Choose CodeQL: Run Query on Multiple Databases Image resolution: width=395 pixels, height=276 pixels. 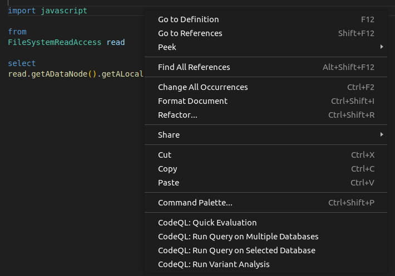(x=238, y=237)
